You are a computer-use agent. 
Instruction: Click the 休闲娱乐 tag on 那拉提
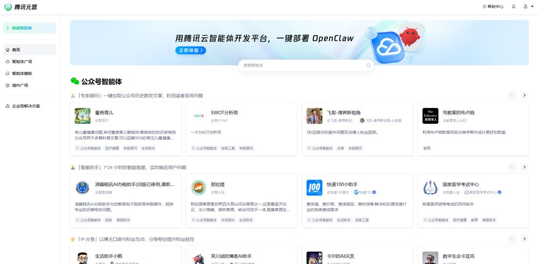[228, 220]
